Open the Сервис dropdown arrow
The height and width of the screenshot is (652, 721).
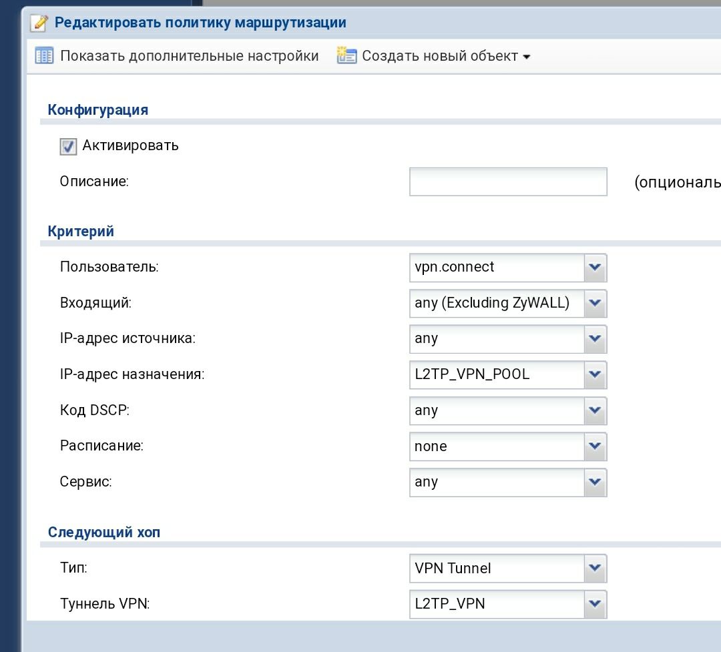click(x=595, y=482)
